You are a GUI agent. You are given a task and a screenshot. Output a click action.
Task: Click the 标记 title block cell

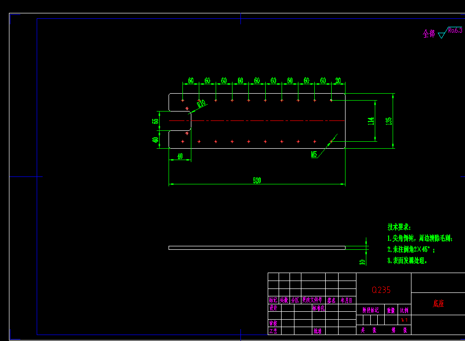[x=273, y=300]
